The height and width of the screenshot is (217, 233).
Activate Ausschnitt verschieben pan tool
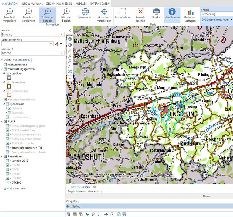click(x=104, y=15)
